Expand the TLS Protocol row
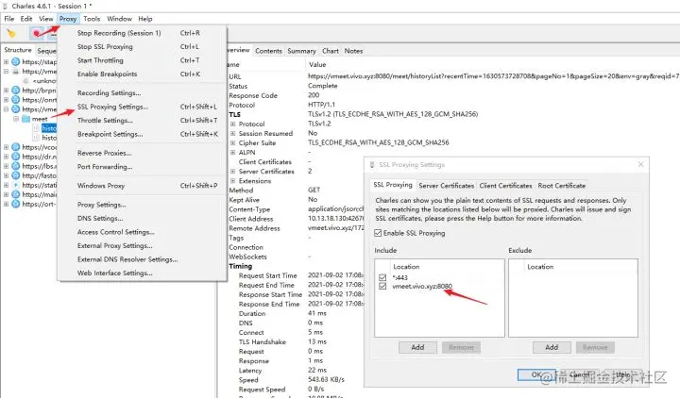Image resolution: width=680 pixels, height=398 pixels. tap(233, 124)
